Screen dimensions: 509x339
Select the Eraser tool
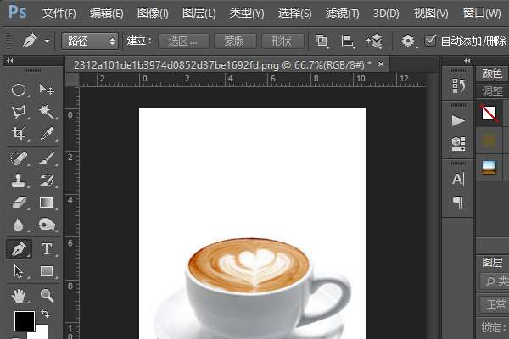tap(19, 203)
